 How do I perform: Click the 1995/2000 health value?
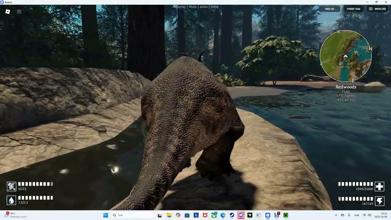coord(364,189)
